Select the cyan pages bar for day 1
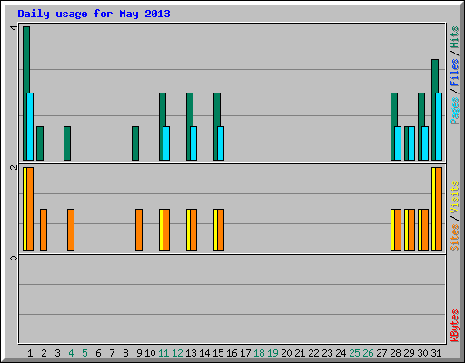The height and width of the screenshot is (363, 465). point(30,126)
